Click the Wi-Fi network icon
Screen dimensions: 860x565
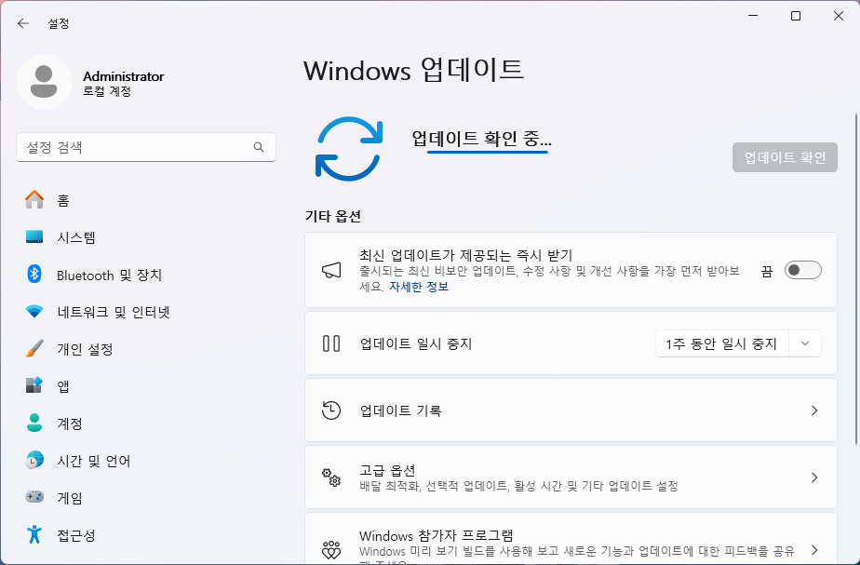click(x=34, y=312)
